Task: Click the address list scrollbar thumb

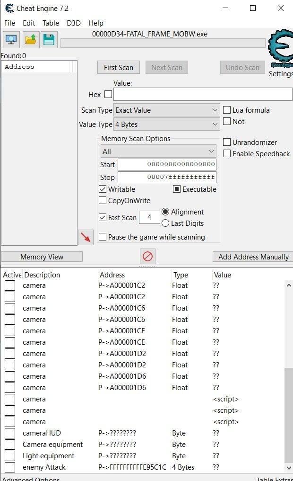Action: pos(288,415)
